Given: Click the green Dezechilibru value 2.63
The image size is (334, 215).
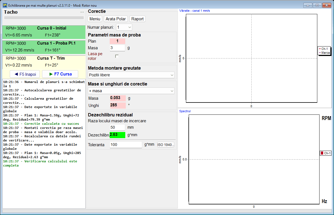Looking at the screenshot, I should pyautogui.click(x=117, y=135).
